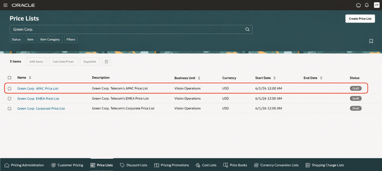The width and height of the screenshot is (382, 171).
Task: Click "Green Corp. Telecom's APAC Price List" description
Action: [x=120, y=89]
